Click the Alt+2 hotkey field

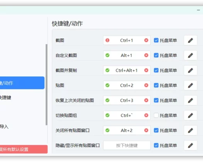[x=127, y=130]
